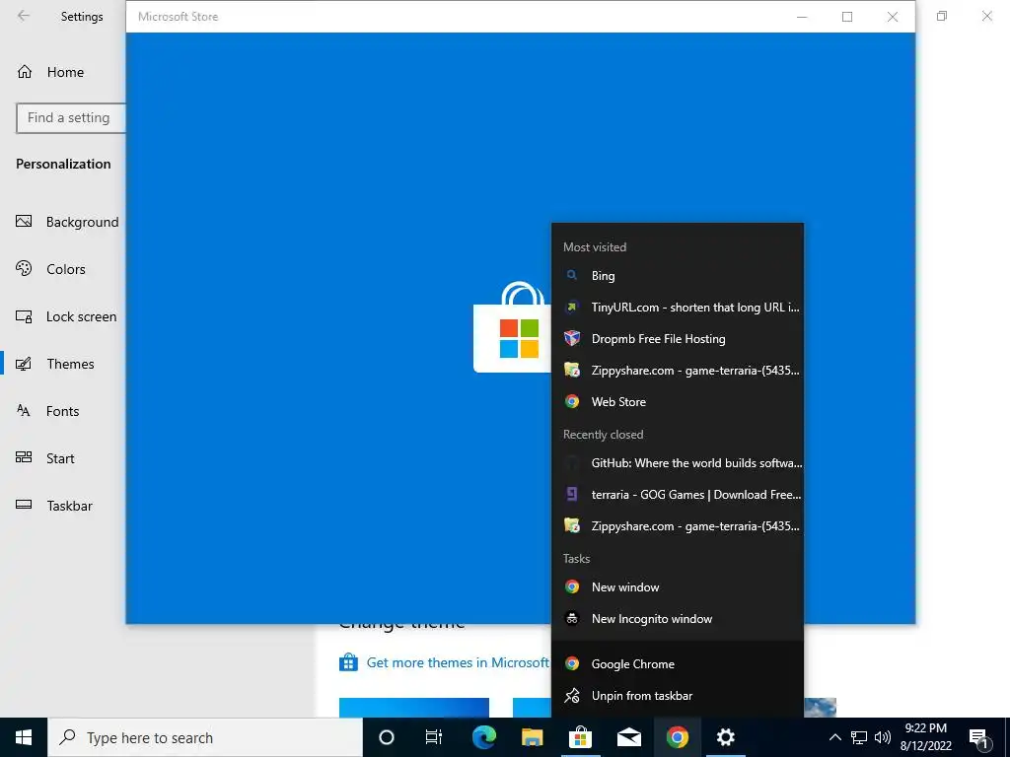Open volume control tray icon

coord(883,737)
